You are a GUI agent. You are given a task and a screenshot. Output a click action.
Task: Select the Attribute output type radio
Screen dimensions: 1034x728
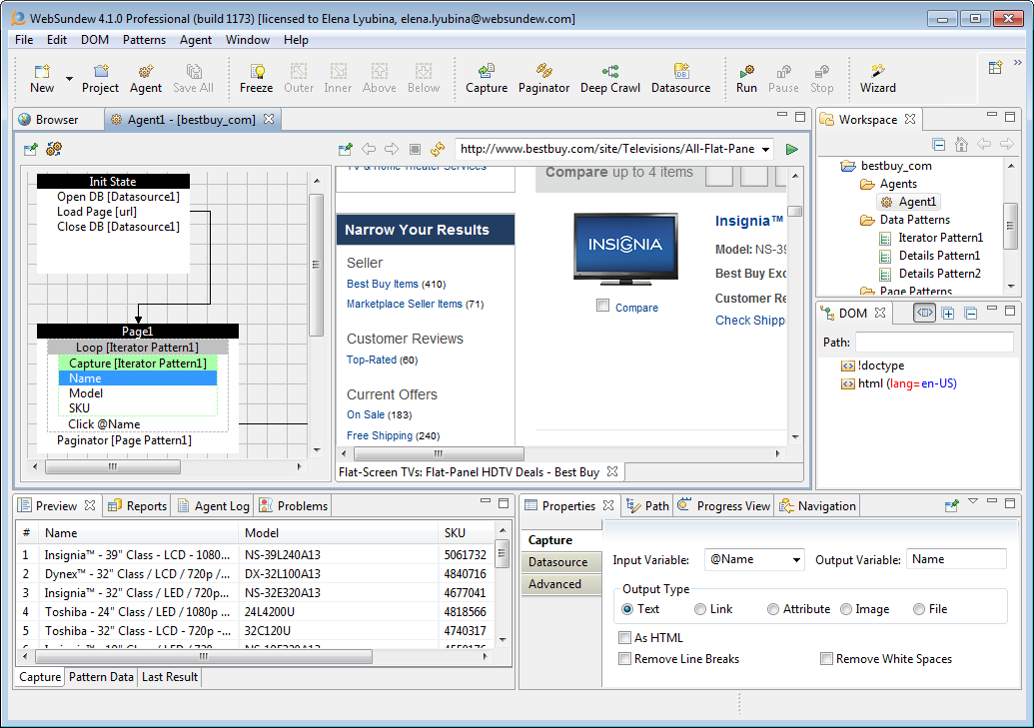pyautogui.click(x=773, y=609)
